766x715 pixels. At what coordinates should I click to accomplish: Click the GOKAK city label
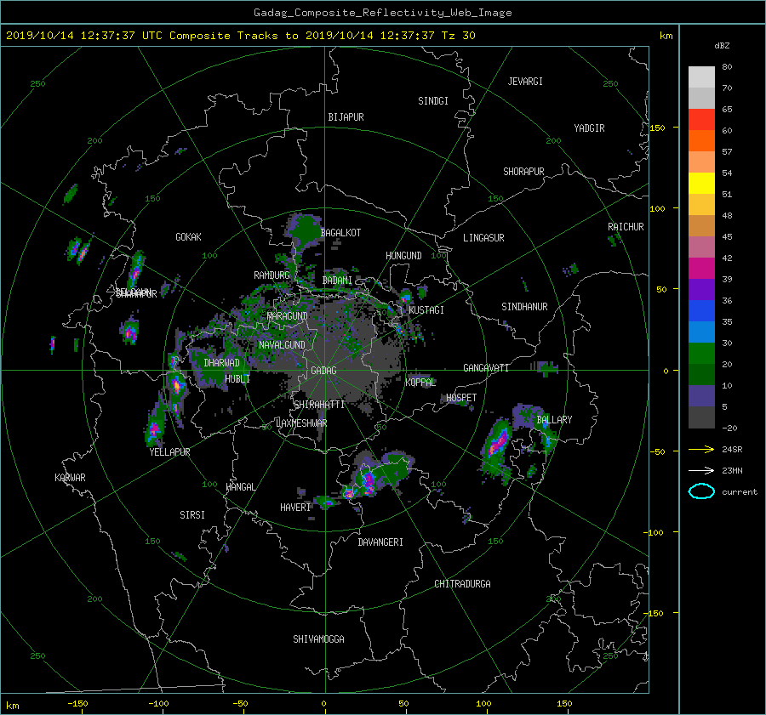(188, 237)
